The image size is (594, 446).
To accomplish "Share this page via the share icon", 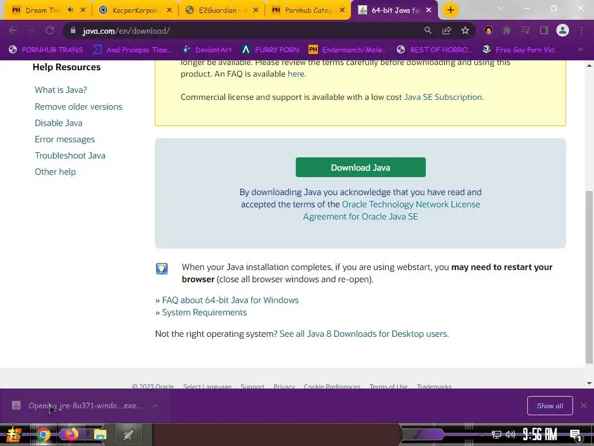I will click(x=447, y=30).
